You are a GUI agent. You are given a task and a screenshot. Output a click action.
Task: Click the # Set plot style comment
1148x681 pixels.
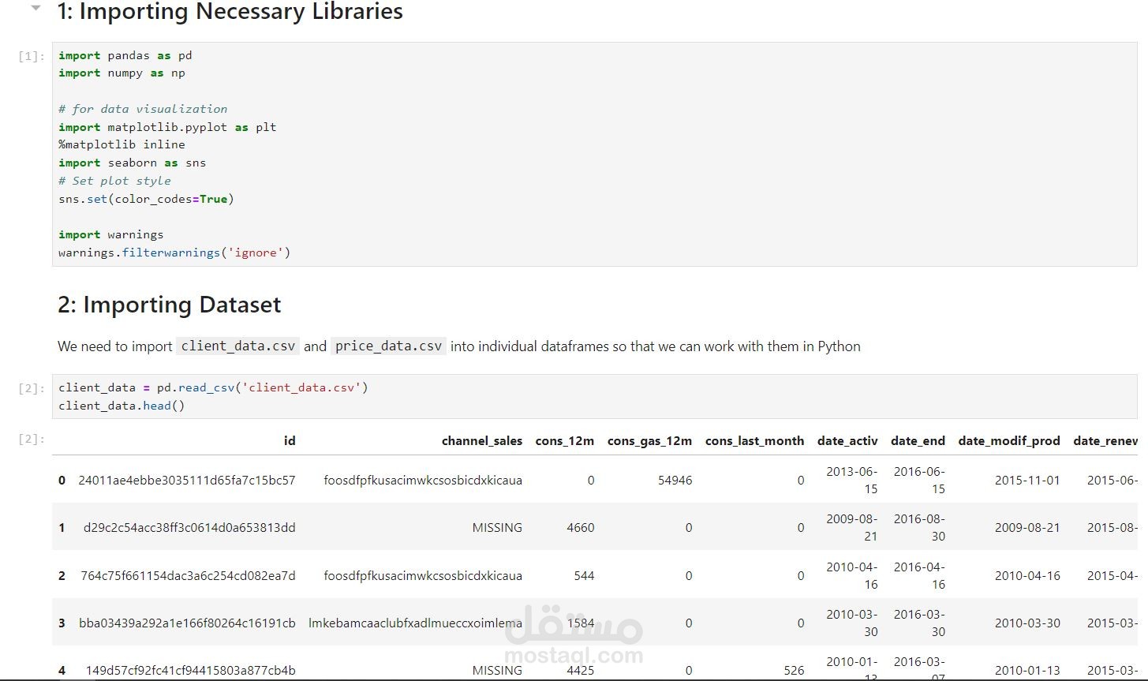114,181
